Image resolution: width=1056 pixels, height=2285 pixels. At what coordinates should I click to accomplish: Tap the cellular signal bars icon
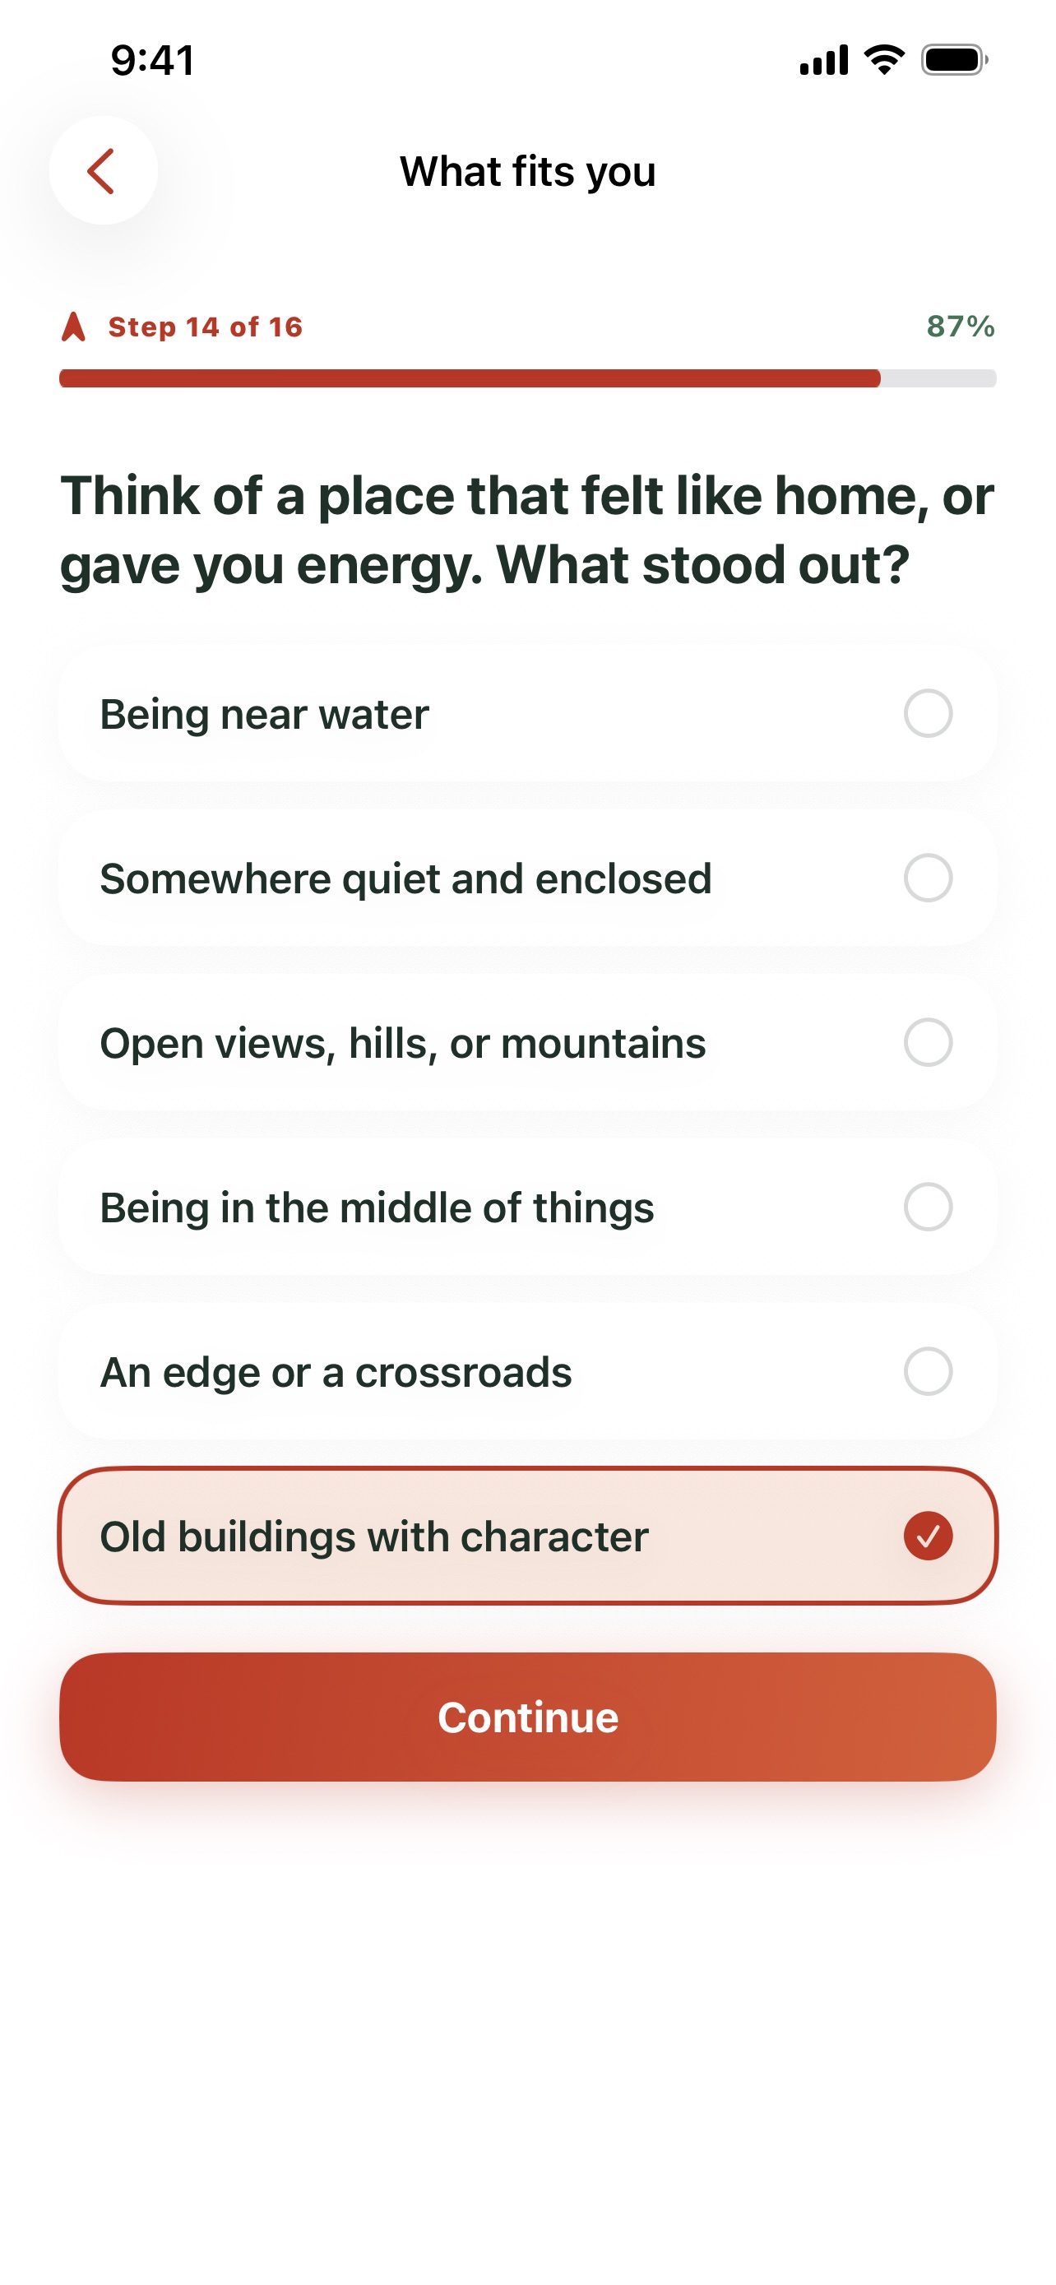tap(824, 60)
